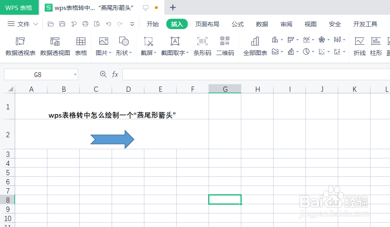
Task: Select the 插入 ribbon tab
Action: pos(177,24)
